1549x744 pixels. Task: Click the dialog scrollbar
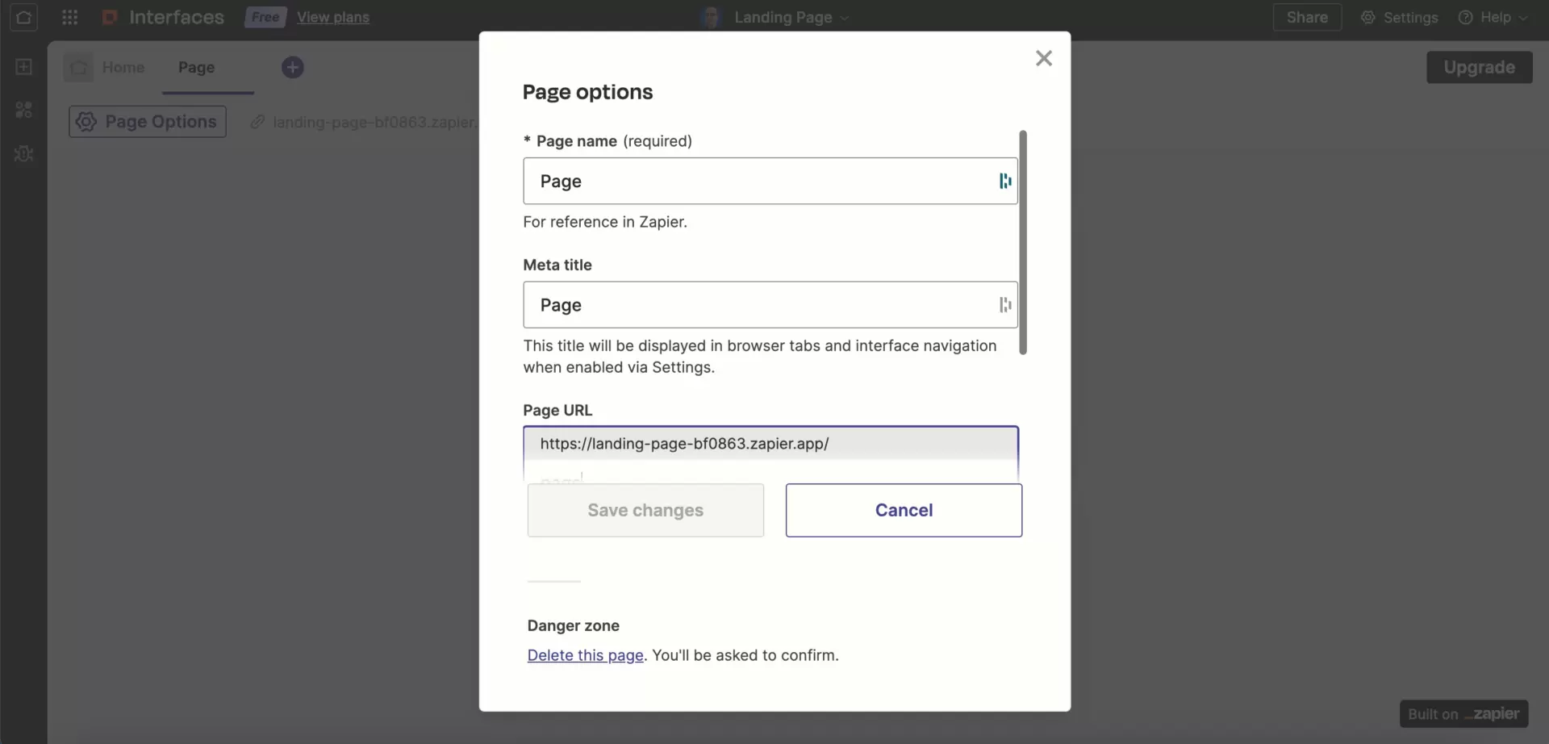click(1023, 242)
